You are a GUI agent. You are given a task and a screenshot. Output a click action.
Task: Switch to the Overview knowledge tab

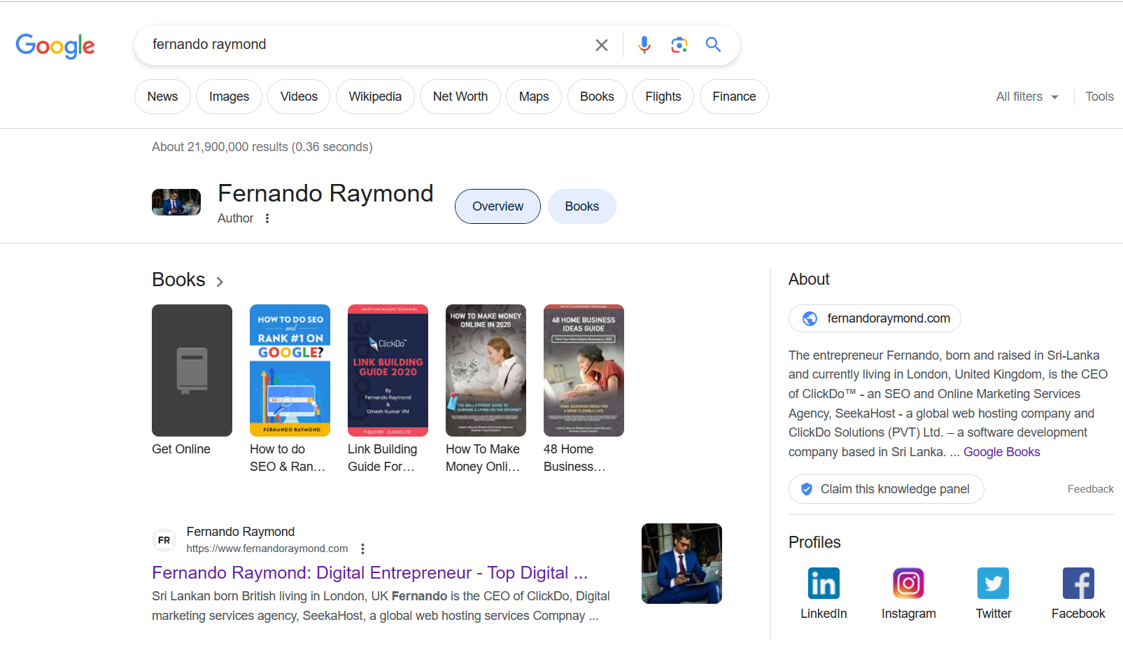click(497, 206)
